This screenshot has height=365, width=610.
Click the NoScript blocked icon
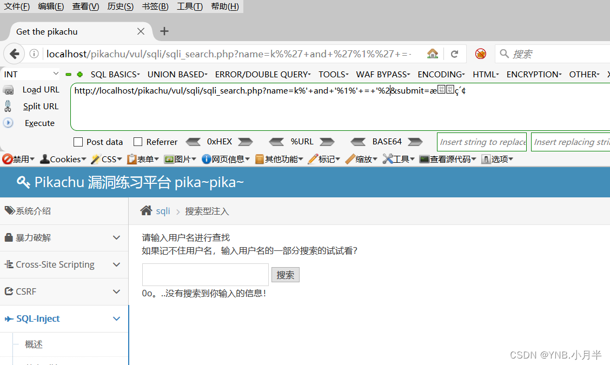tap(480, 54)
